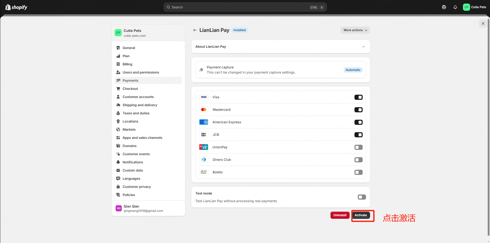Open the notifications bell icon
490x243 pixels.
click(x=455, y=7)
